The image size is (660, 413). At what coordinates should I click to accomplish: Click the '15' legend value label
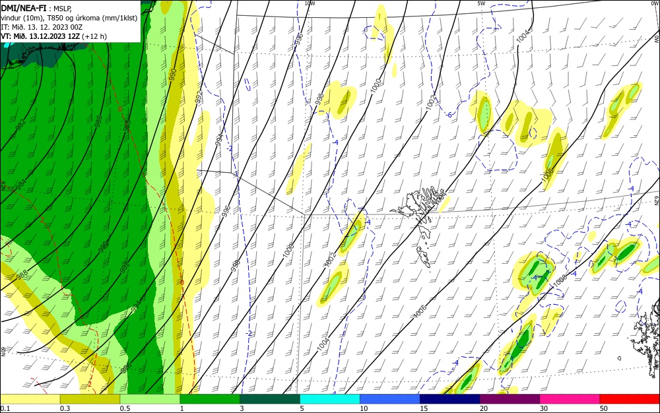pyautogui.click(x=424, y=408)
